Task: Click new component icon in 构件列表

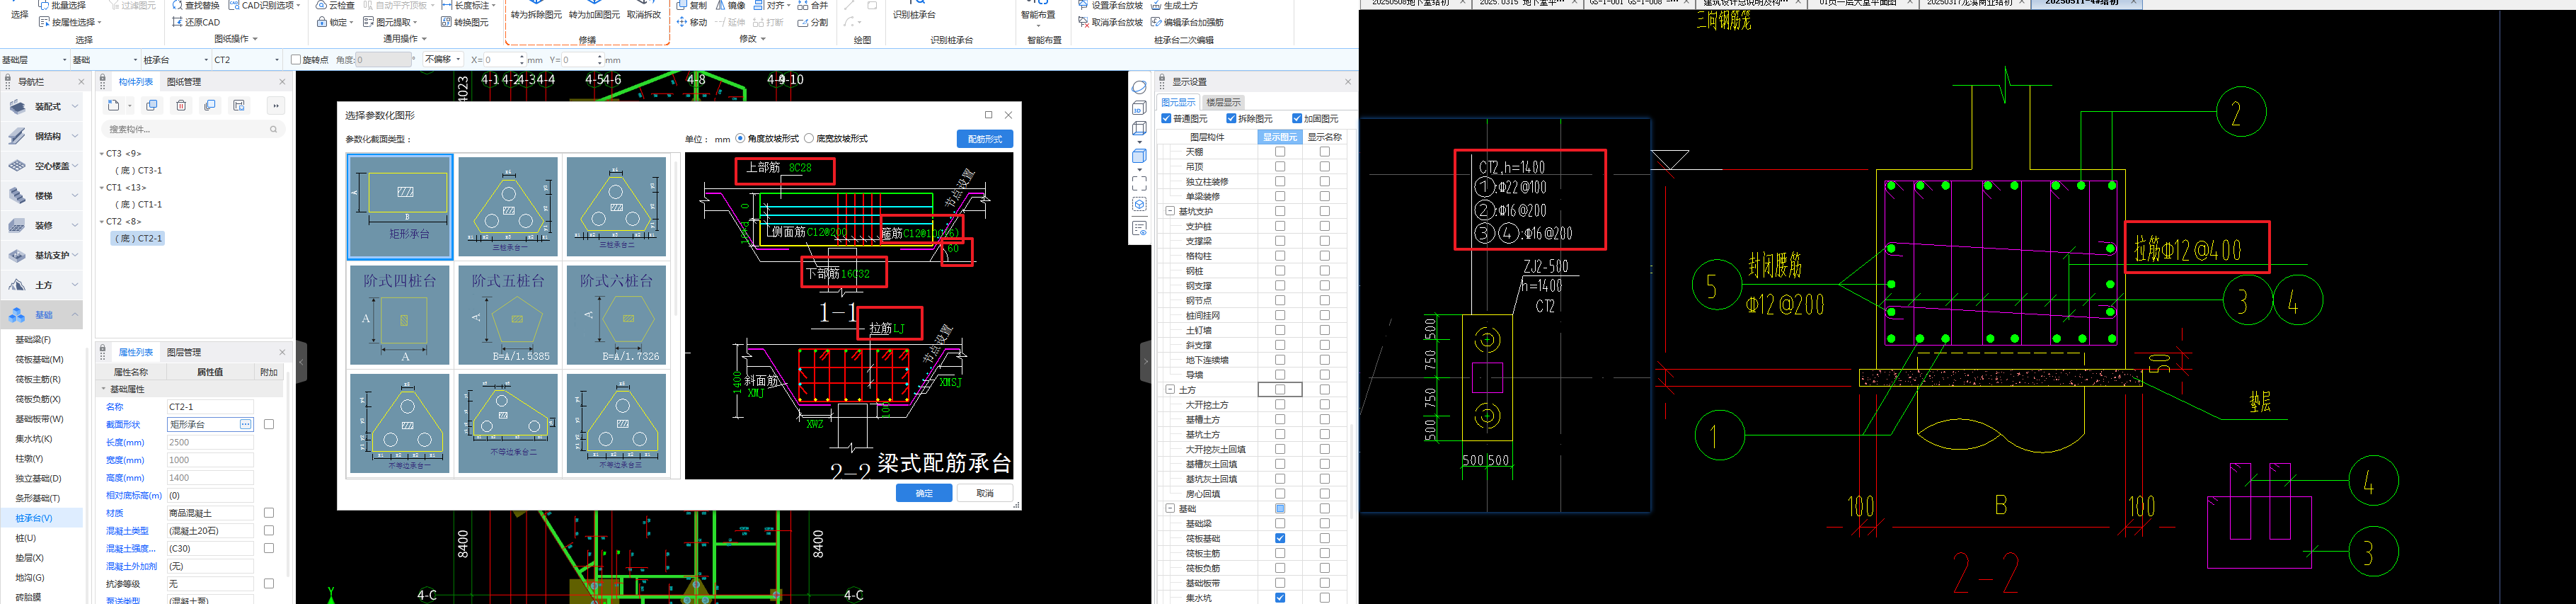Action: [113, 105]
